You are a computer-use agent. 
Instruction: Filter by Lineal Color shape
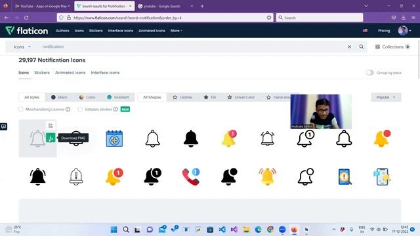tap(241, 97)
